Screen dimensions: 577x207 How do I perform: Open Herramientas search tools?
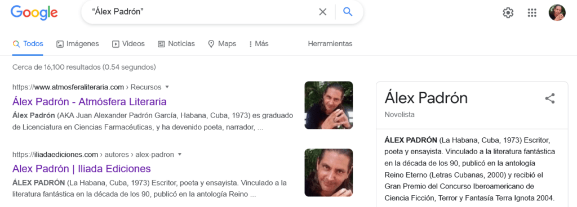(x=330, y=44)
